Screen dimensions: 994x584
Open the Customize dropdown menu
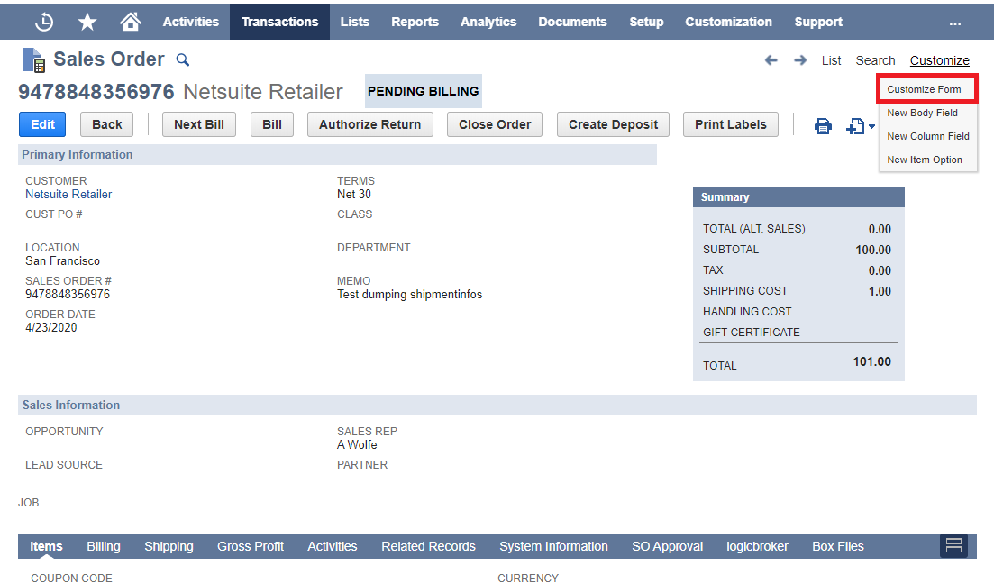(x=939, y=60)
